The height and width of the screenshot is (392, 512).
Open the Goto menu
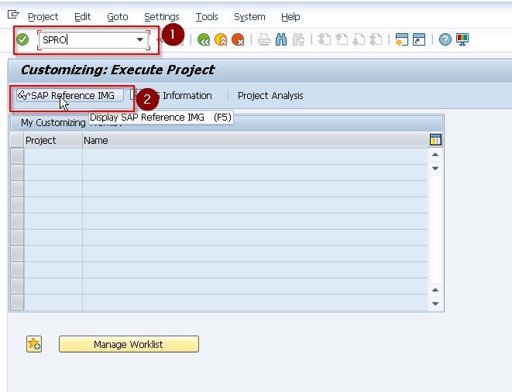click(x=118, y=16)
